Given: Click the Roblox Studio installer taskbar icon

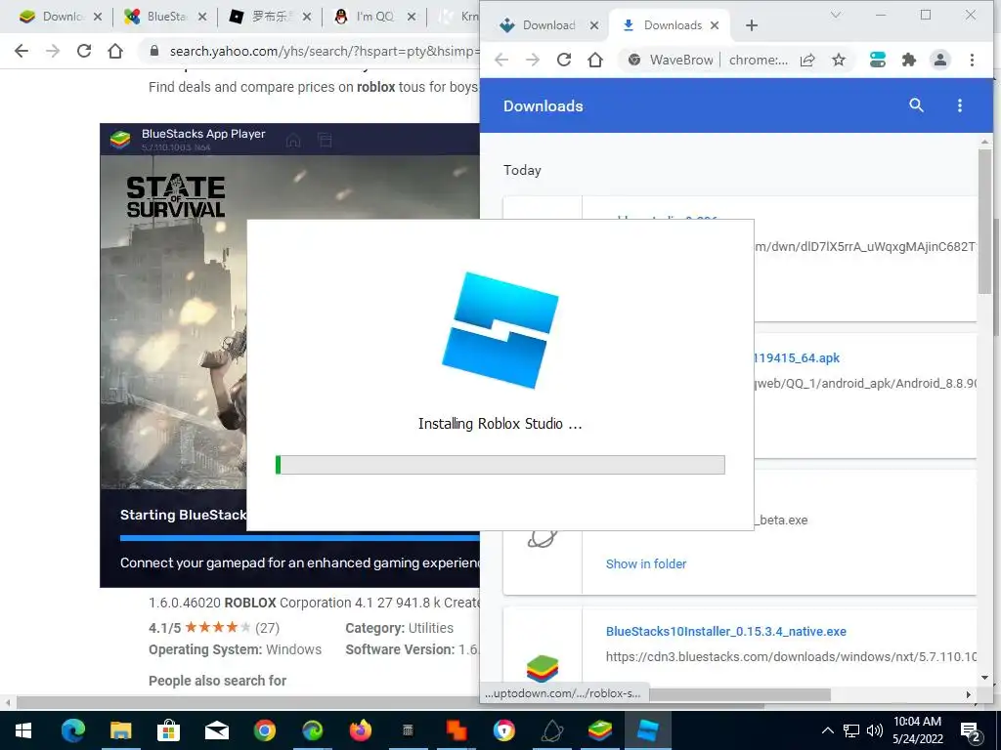Looking at the screenshot, I should click(647, 730).
